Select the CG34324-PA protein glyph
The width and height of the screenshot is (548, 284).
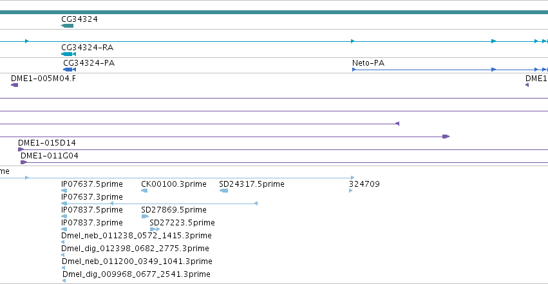click(70, 70)
